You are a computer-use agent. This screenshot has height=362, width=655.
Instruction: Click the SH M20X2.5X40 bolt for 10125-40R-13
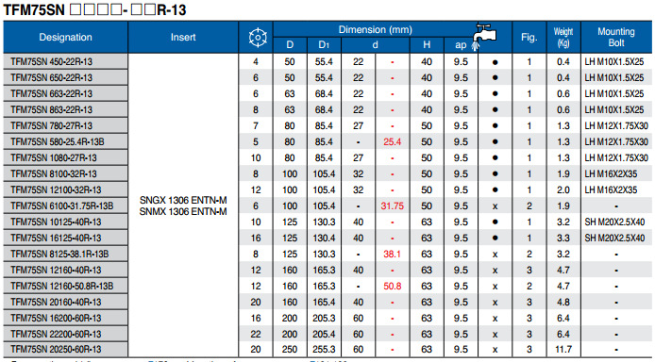pyautogui.click(x=614, y=222)
